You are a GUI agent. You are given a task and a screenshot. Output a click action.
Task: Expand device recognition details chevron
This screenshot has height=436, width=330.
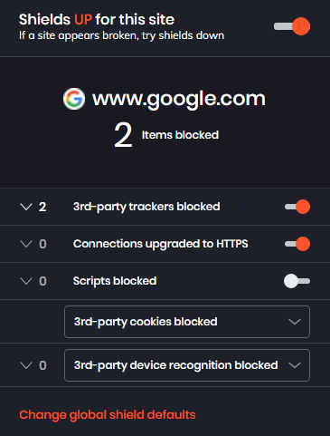pos(26,365)
